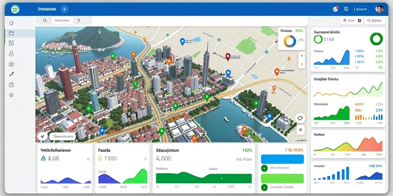The height and width of the screenshot is (196, 393).
Task: Open the user avatar profile picture
Action: 380,9
